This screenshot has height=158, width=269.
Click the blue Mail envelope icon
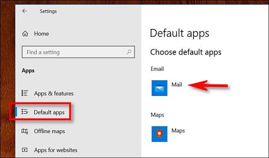click(159, 88)
